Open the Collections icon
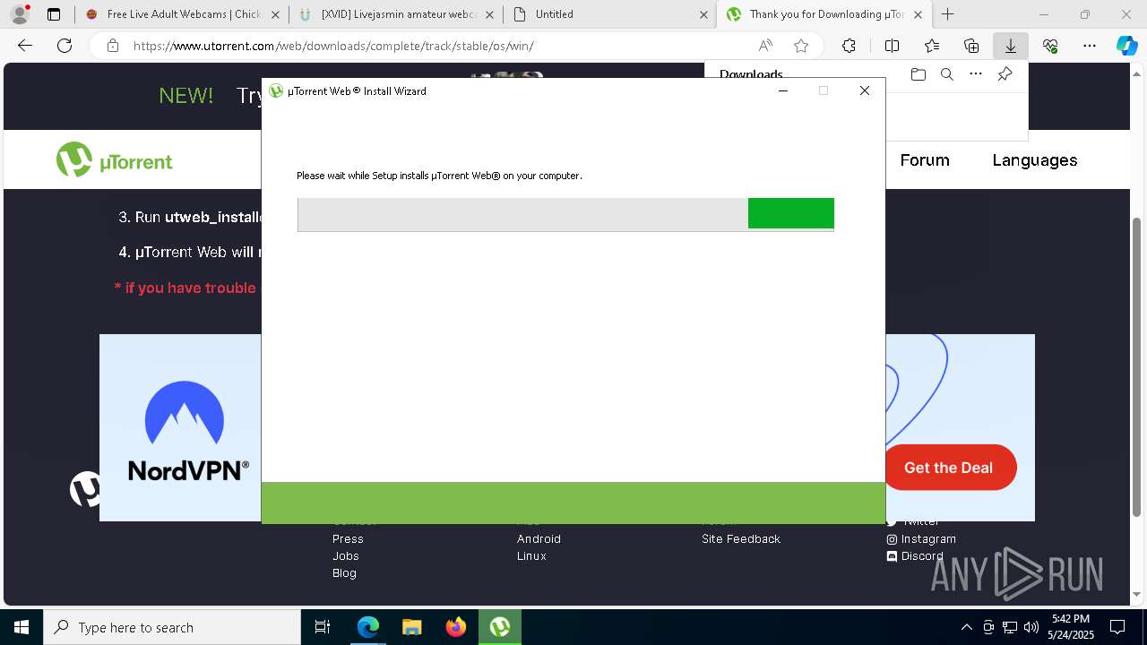This screenshot has height=645, width=1147. [971, 46]
